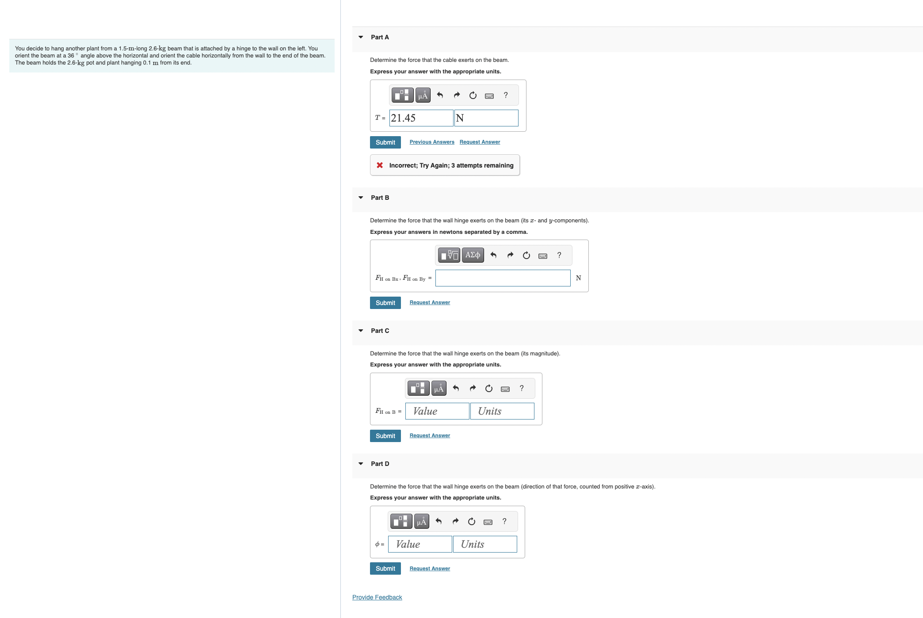Click the Units field in Part C
This screenshot has height=618, width=923.
tap(502, 411)
